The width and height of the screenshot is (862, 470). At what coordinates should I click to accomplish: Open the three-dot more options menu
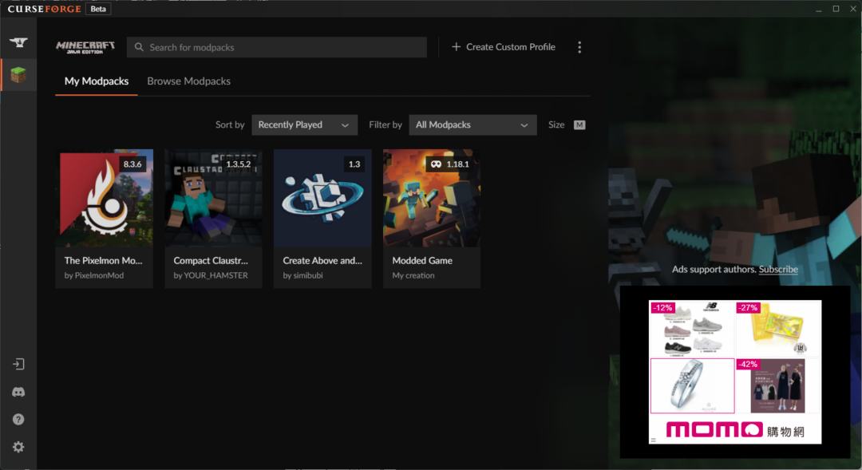coord(579,47)
